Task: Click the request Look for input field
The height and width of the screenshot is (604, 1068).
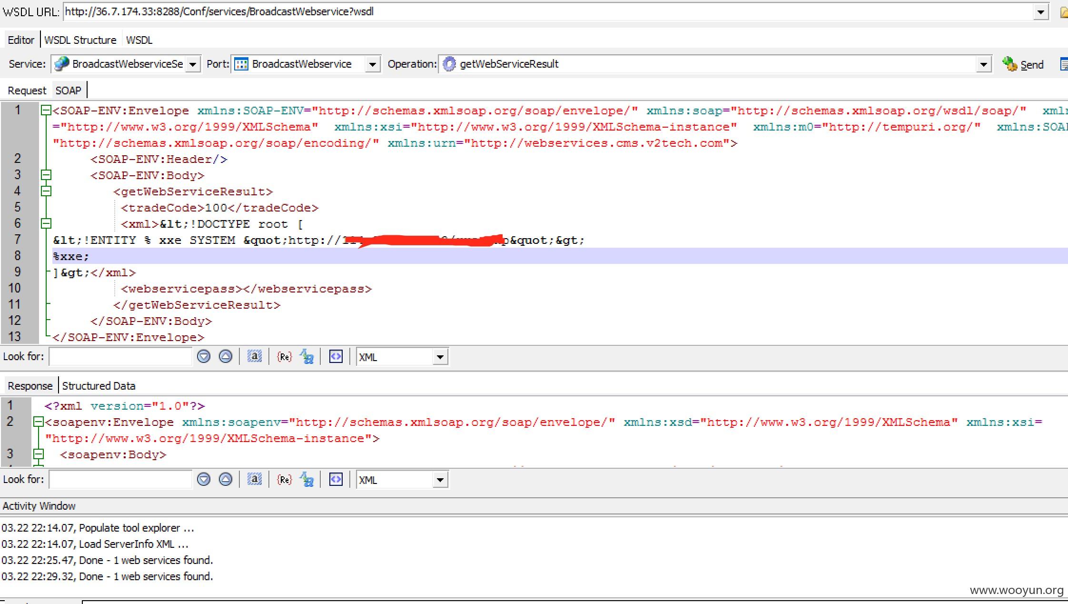Action: (x=120, y=356)
